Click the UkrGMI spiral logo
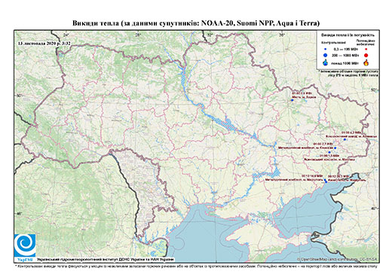 point(25,245)
